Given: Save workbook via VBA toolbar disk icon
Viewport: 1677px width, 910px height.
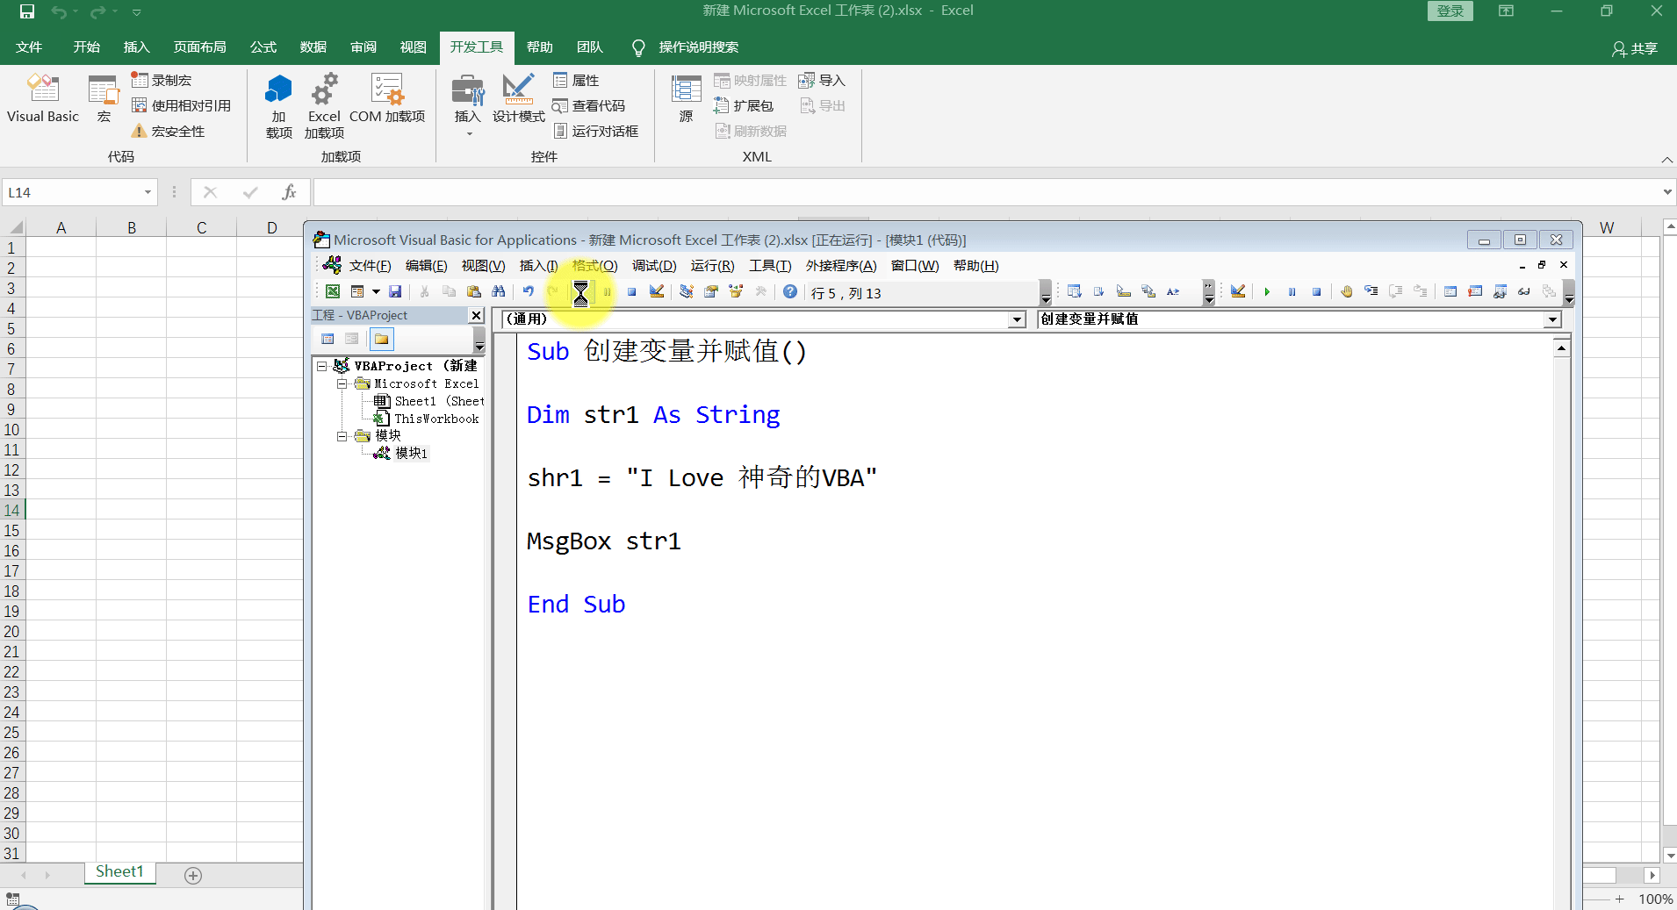Looking at the screenshot, I should [x=395, y=291].
